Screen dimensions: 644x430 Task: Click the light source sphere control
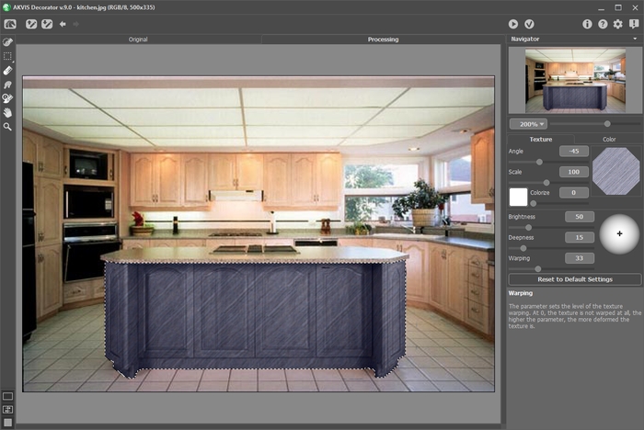click(619, 234)
